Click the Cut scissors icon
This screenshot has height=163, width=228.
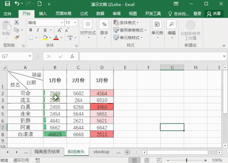[17, 22]
